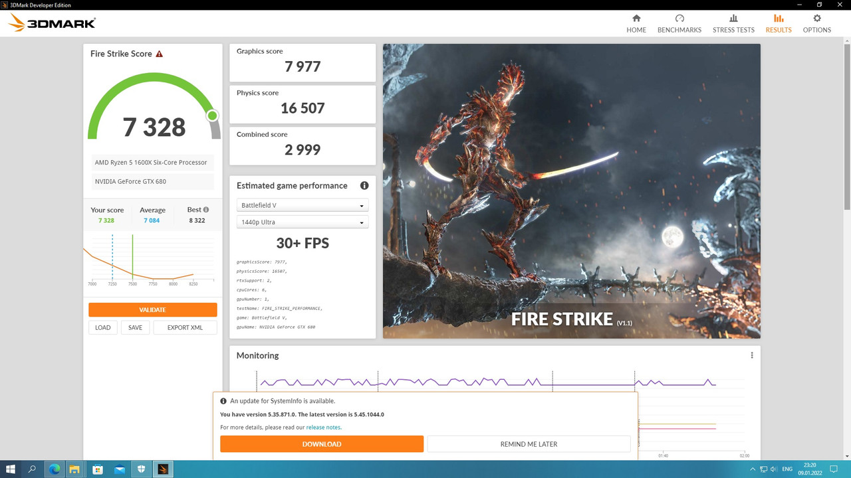Open File Explorer from taskbar
Viewport: 851px width, 478px height.
(74, 469)
